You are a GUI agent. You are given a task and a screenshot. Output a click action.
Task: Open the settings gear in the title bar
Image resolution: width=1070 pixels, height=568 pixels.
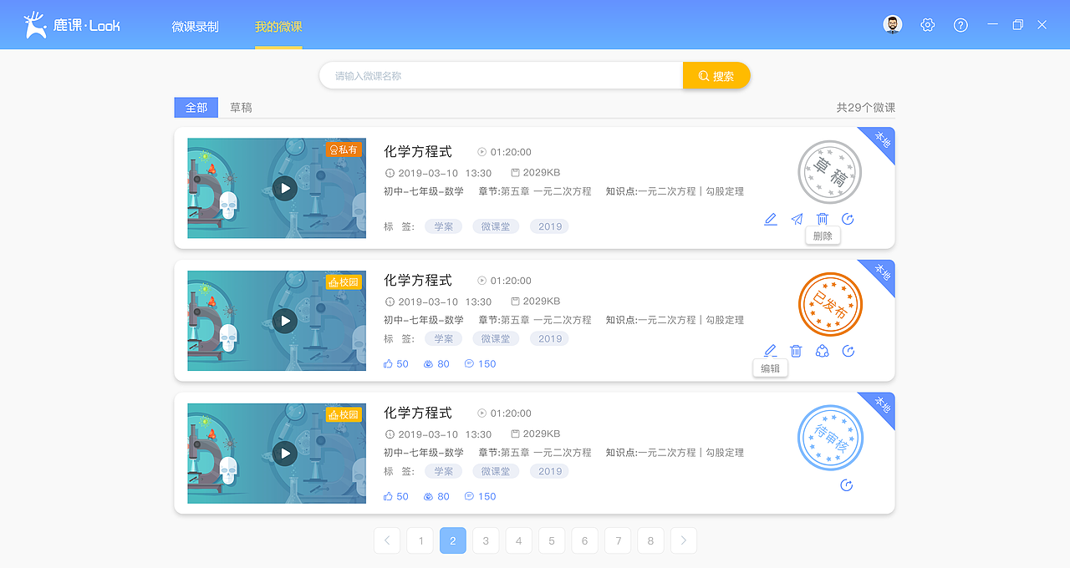[x=927, y=24]
